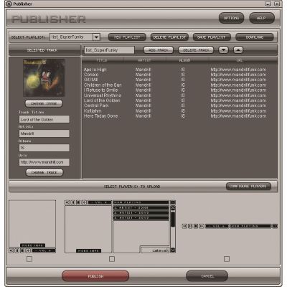Move selected track up with arrow button
The width and height of the screenshot is (287, 287).
pyautogui.click(x=238, y=50)
